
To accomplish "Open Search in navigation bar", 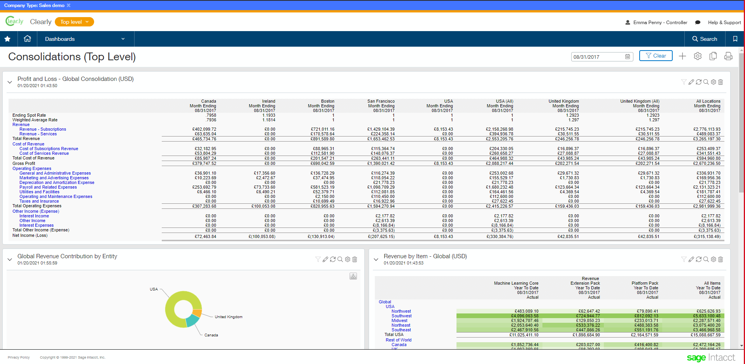I will click(705, 39).
